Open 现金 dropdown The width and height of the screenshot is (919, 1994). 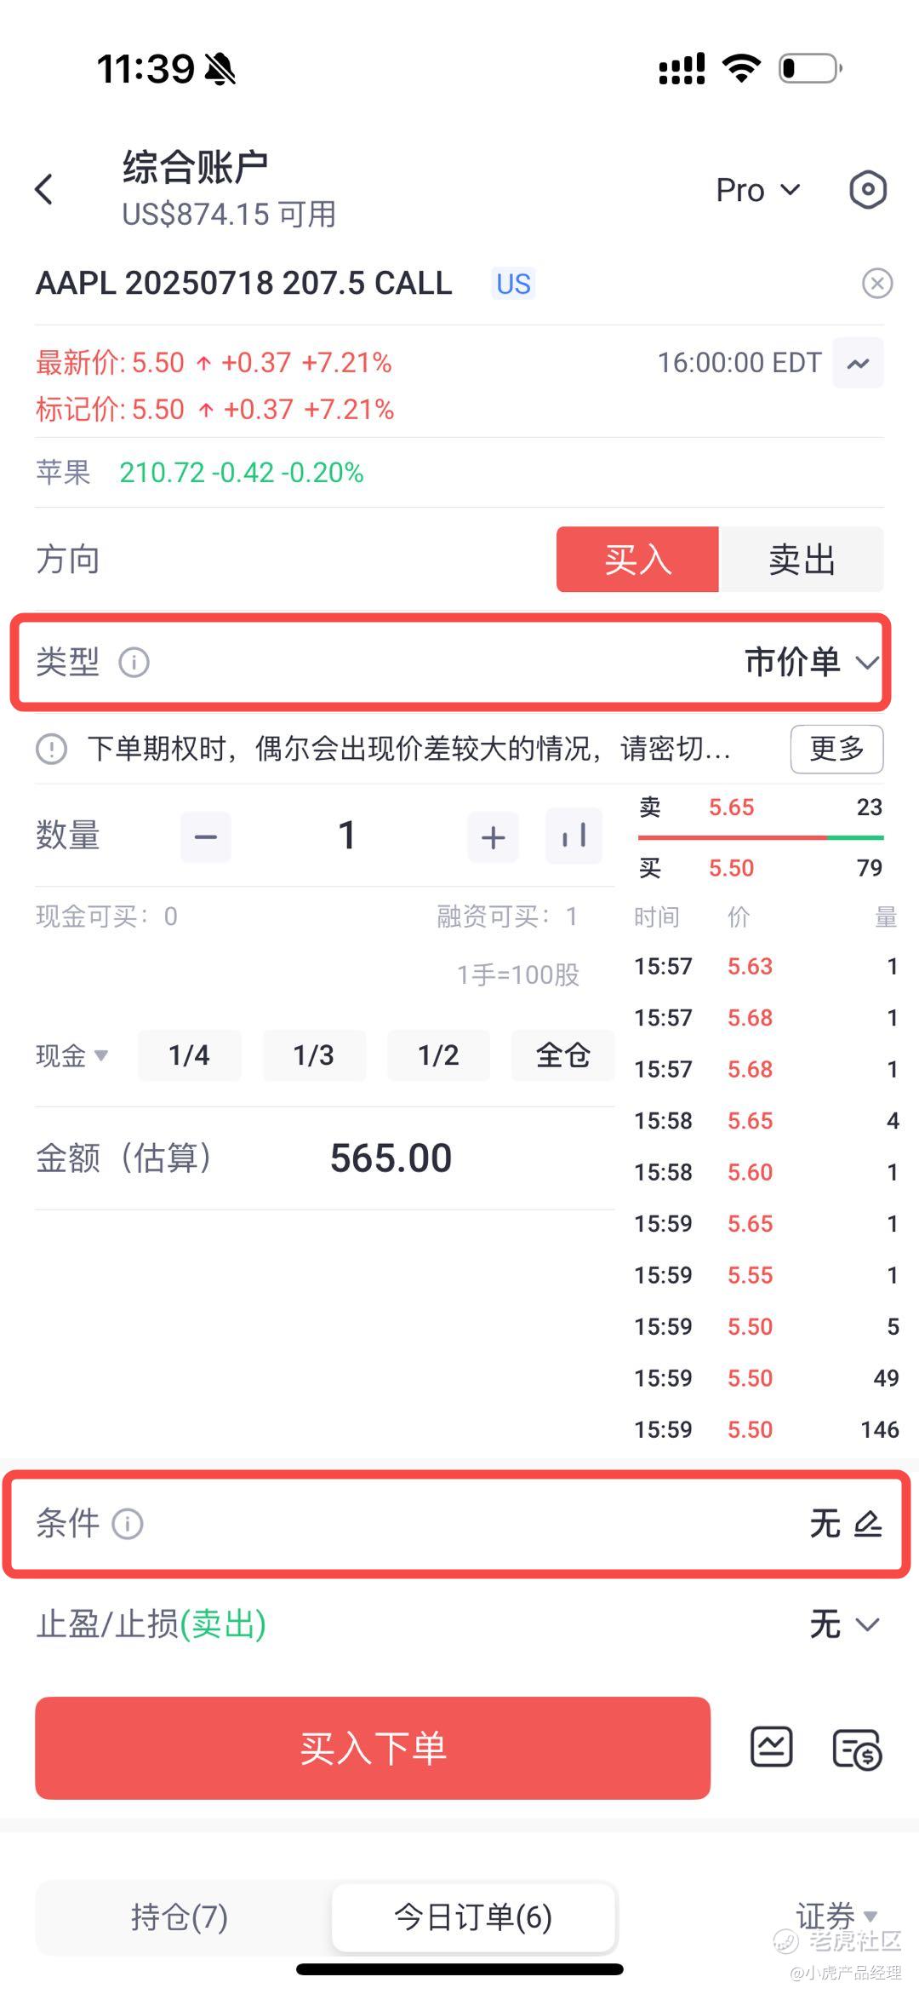(72, 1056)
